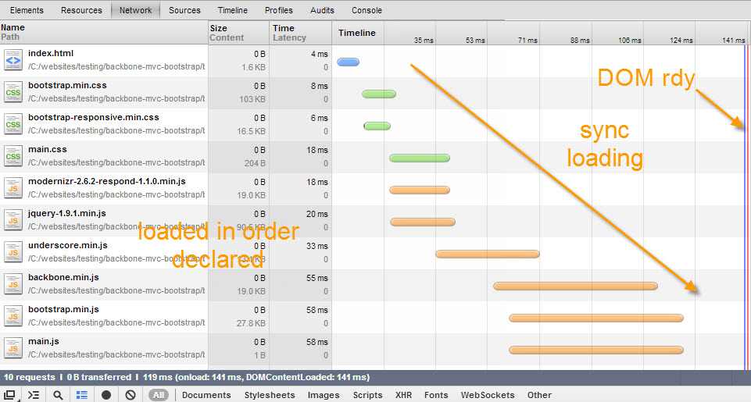Sort by the Time column header
Screen dimensions: 751x402
pos(301,33)
